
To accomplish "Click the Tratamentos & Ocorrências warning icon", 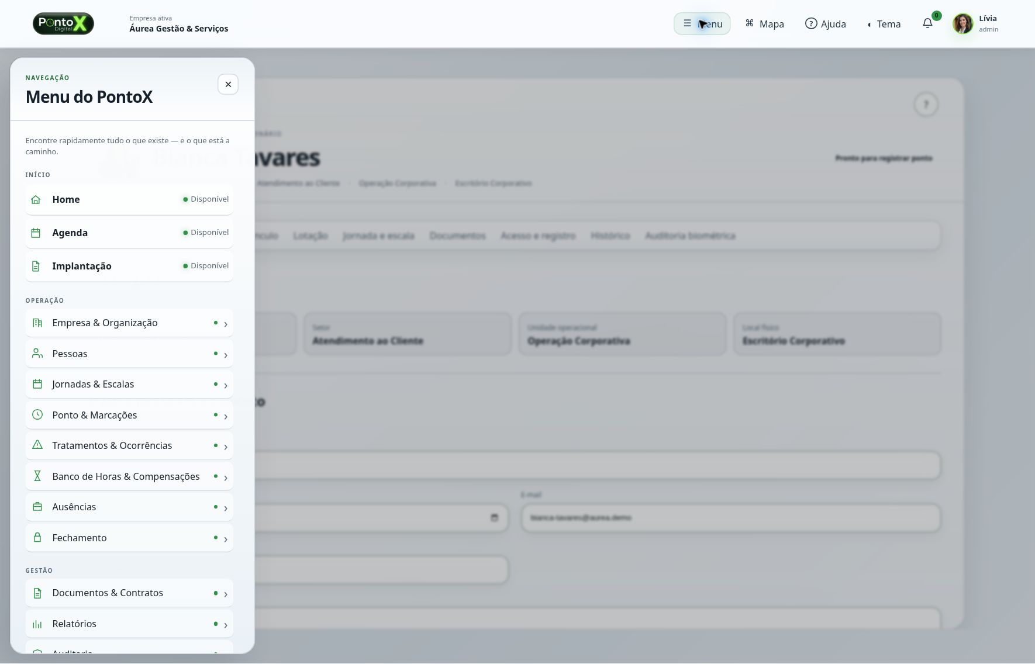I will click(37, 445).
